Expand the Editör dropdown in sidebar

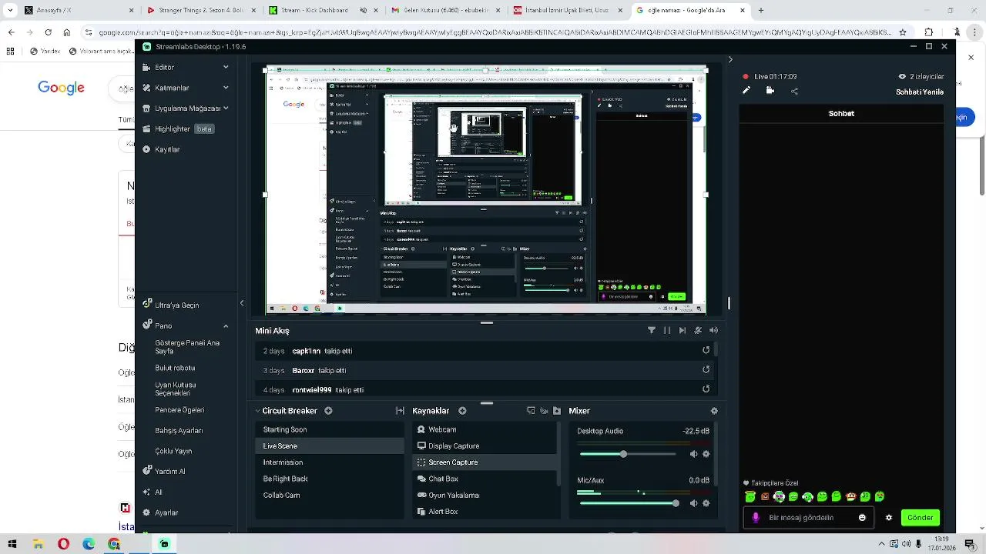226,67
